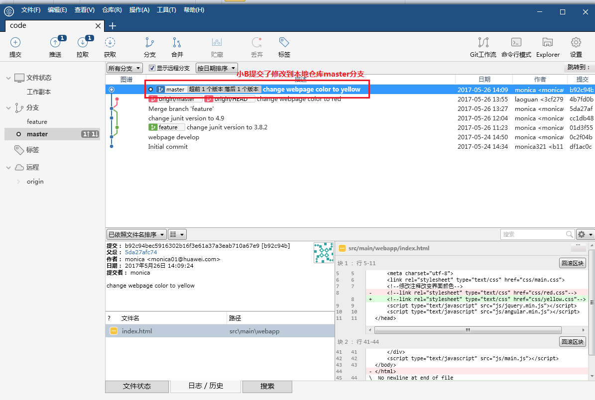Click the diff panel vertical scrollbar

592,303
